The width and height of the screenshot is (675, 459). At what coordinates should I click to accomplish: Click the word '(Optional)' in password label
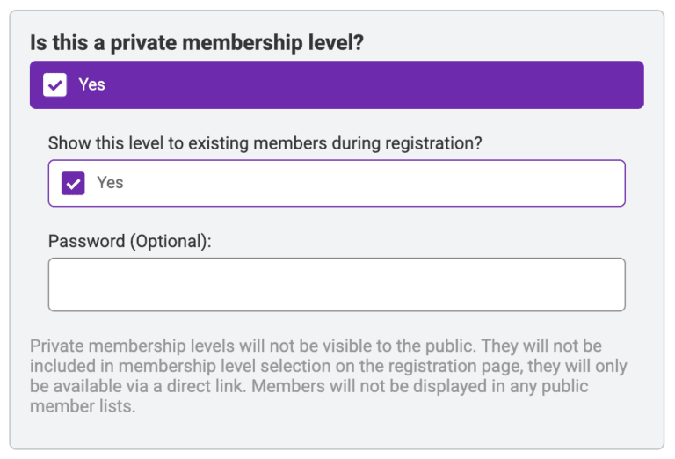[x=169, y=241]
